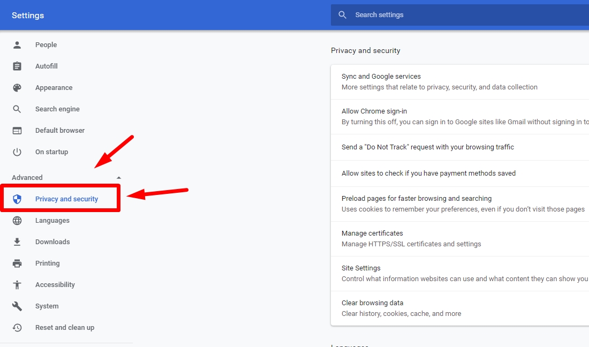The image size is (589, 347).
Task: Click the Settings title in header
Action: coord(28,16)
